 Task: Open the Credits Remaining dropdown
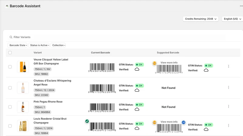coord(201,19)
